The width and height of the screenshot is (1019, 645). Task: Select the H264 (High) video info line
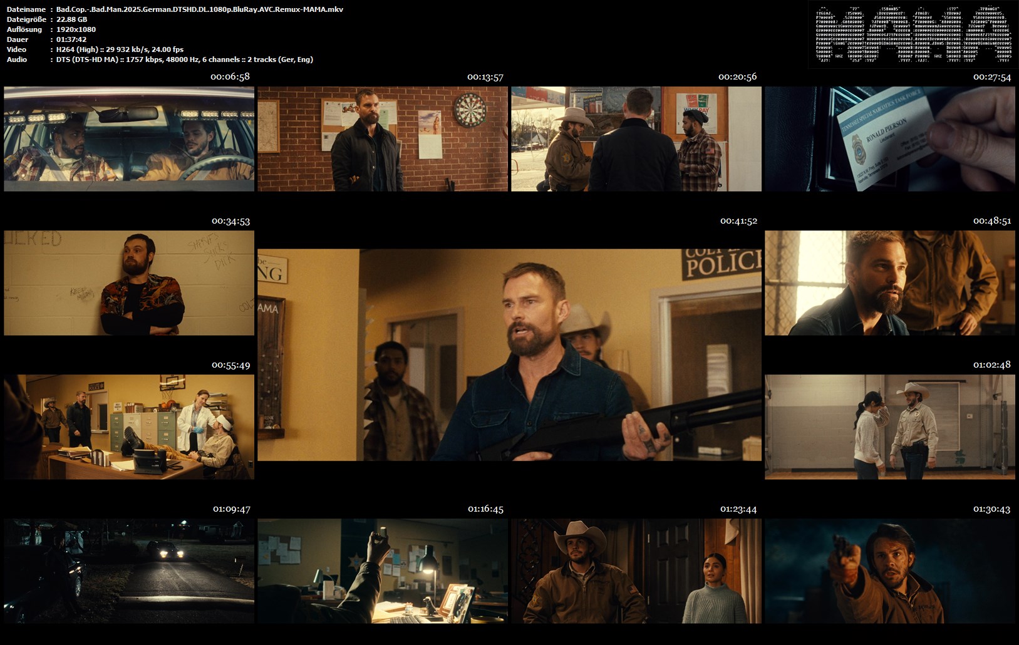point(120,49)
